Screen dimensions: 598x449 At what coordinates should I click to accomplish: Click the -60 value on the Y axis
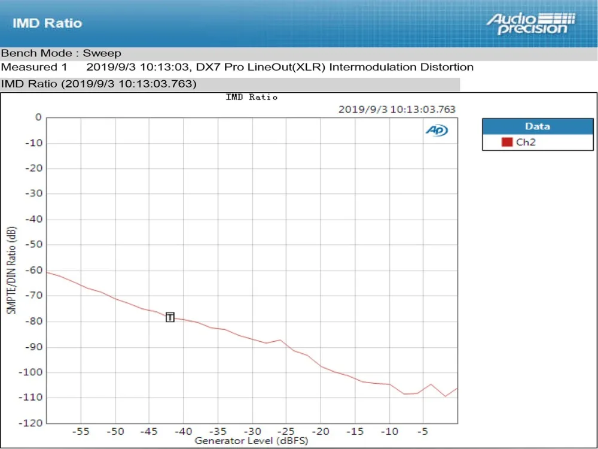pyautogui.click(x=33, y=271)
